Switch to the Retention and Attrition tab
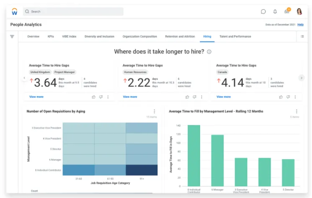The image size is (312, 198). 180,37
